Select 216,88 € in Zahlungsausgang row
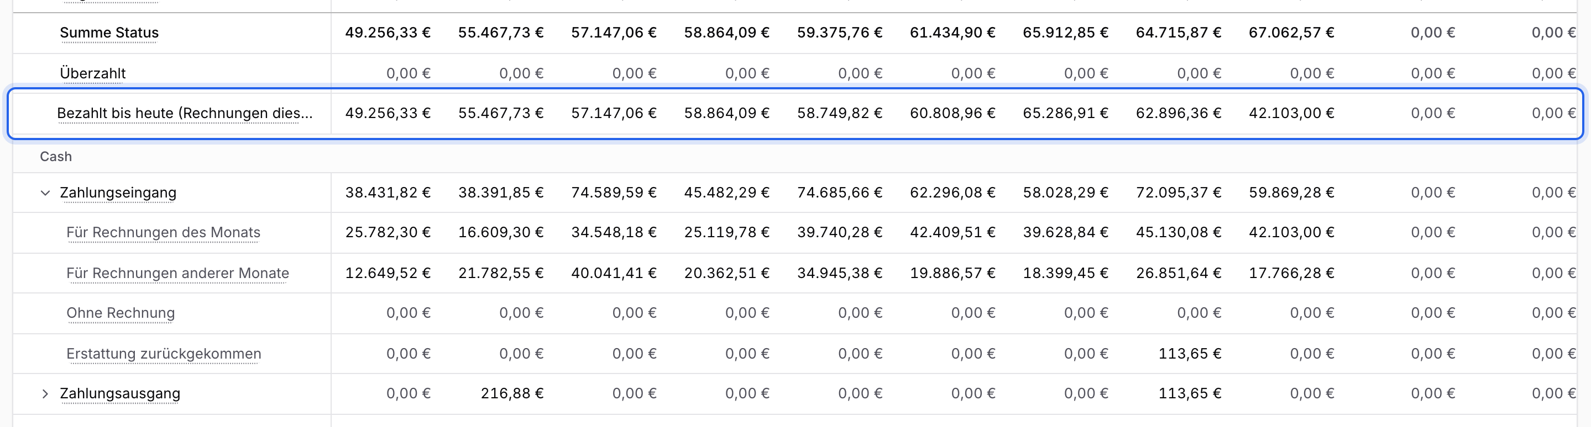Viewport: 1591px width, 427px height. (512, 394)
